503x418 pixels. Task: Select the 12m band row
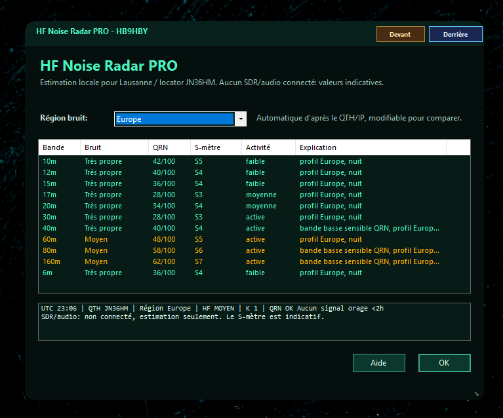coord(254,172)
